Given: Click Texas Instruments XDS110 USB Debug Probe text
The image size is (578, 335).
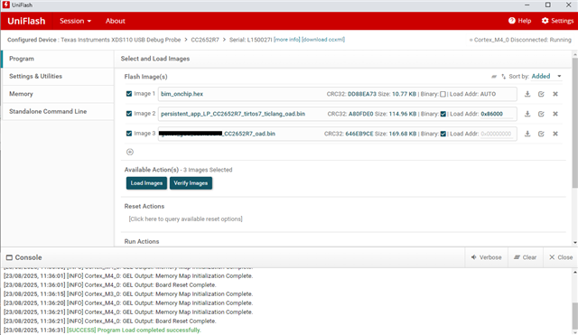Looking at the screenshot, I should point(120,40).
